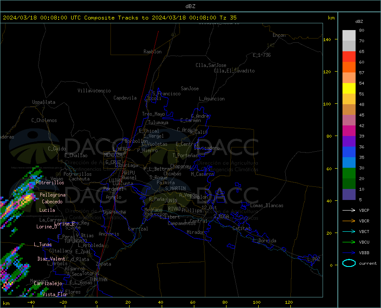The width and height of the screenshot is (381, 308).
Task: Click the '-40' km tick on bottom axis
Action: 31,302
